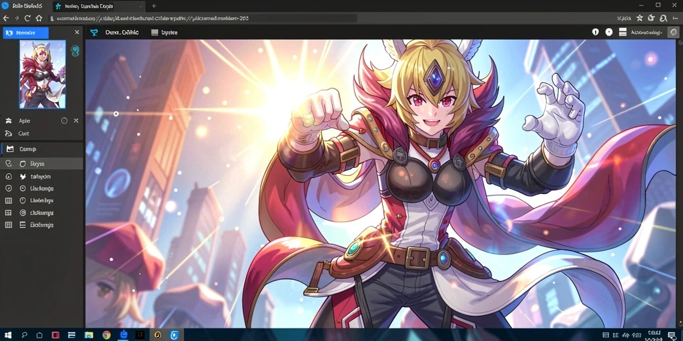Select the highlighted sidebar row's rounded-square icon
Screen dimensions: 683x341
(x=23, y=164)
